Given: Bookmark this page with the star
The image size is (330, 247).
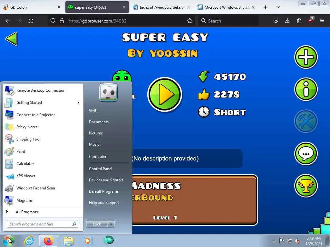Looking at the screenshot, I should click(190, 21).
